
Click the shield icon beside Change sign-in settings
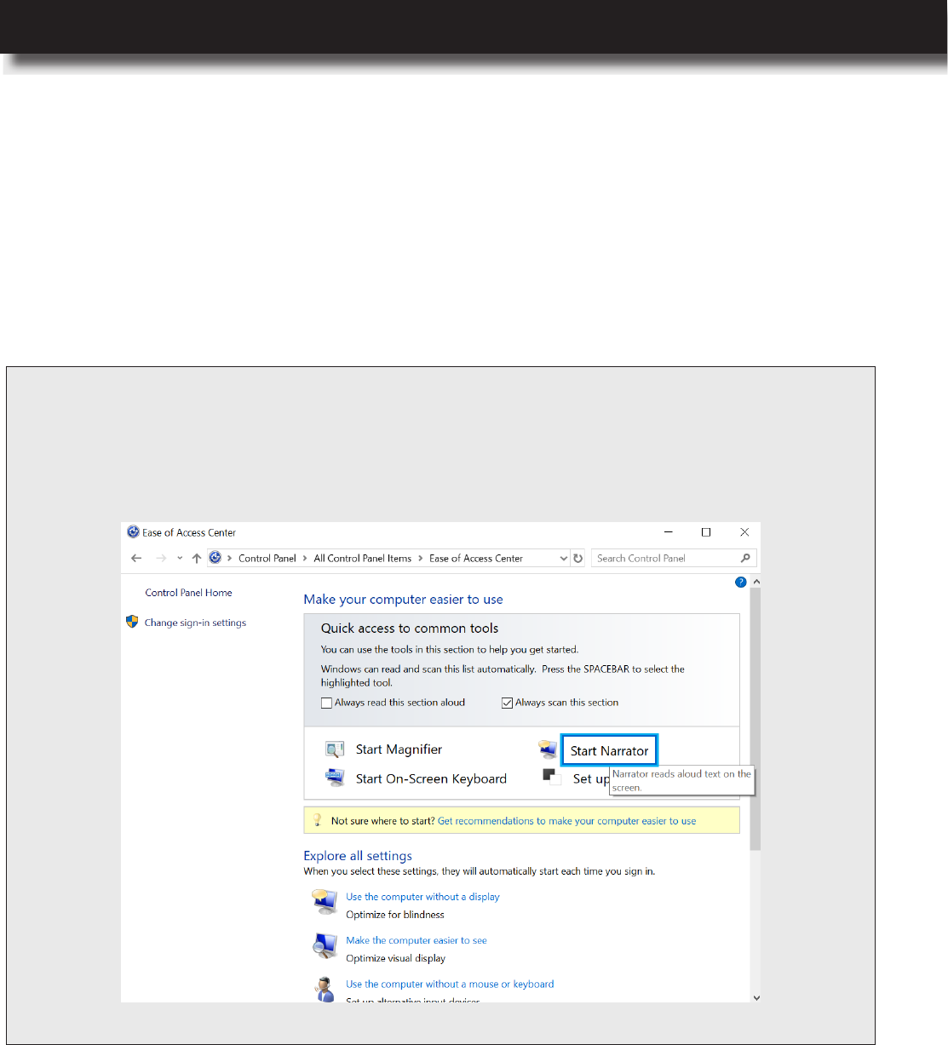pyautogui.click(x=132, y=622)
